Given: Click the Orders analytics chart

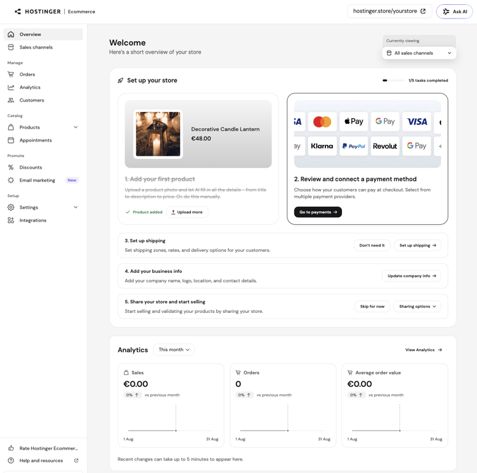Looking at the screenshot, I should (283, 419).
